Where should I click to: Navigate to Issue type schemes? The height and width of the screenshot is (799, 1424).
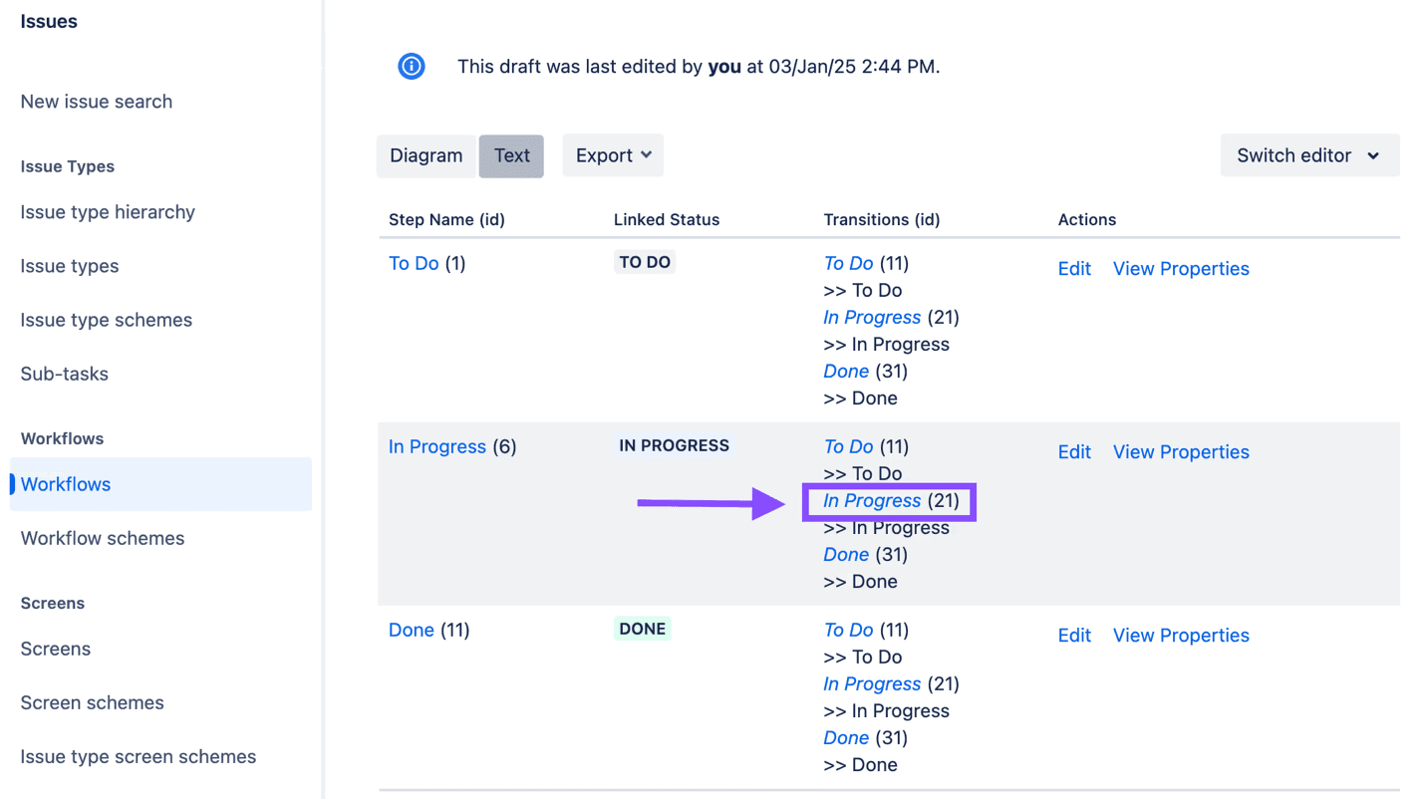(106, 319)
